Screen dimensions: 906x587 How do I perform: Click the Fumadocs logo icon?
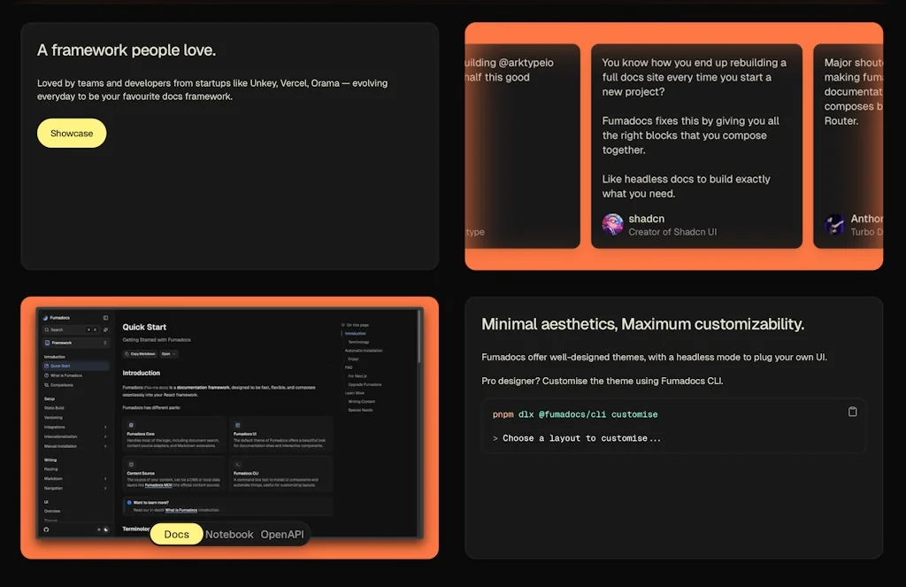[x=47, y=317]
